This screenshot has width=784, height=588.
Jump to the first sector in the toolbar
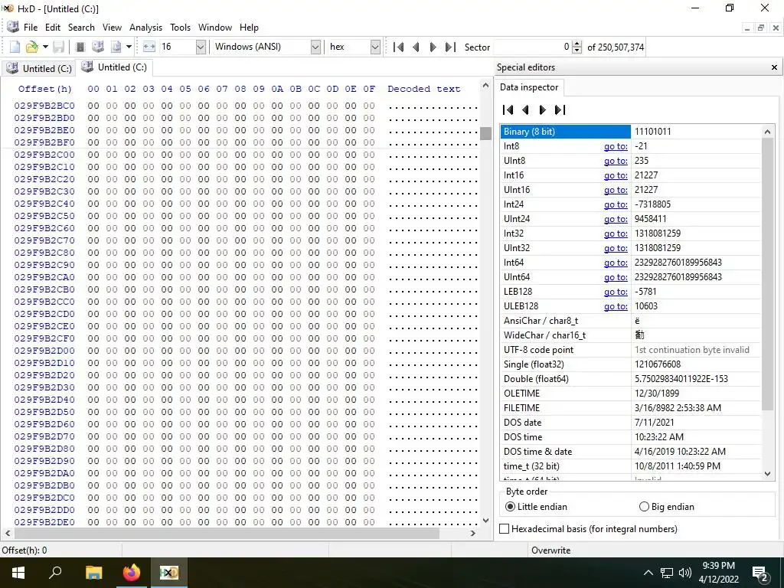click(398, 47)
